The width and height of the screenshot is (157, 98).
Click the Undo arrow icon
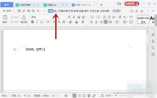(x=38, y=11)
